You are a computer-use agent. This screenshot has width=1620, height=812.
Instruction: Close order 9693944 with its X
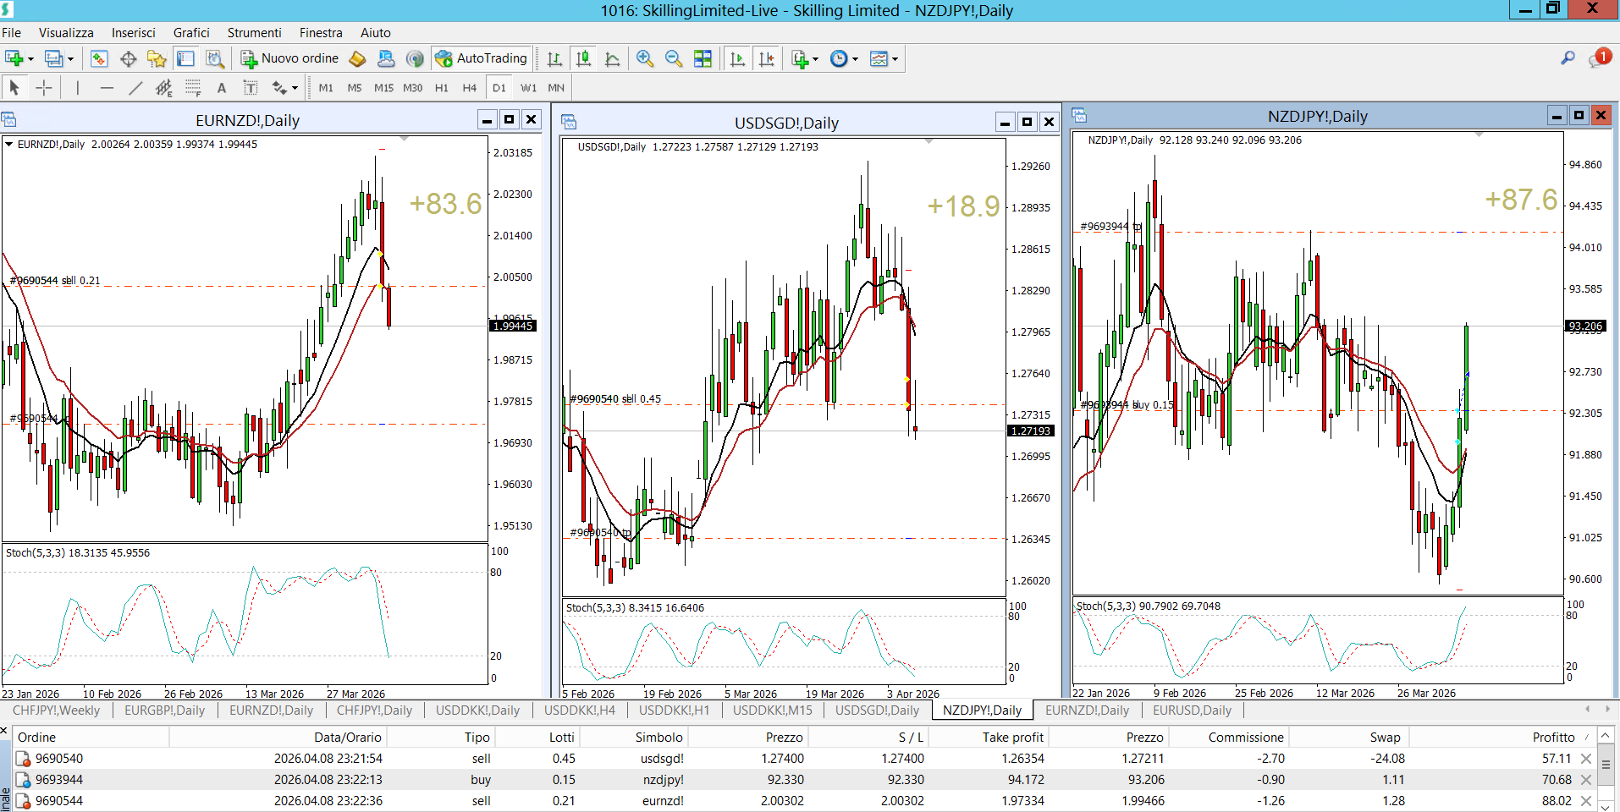click(1586, 780)
